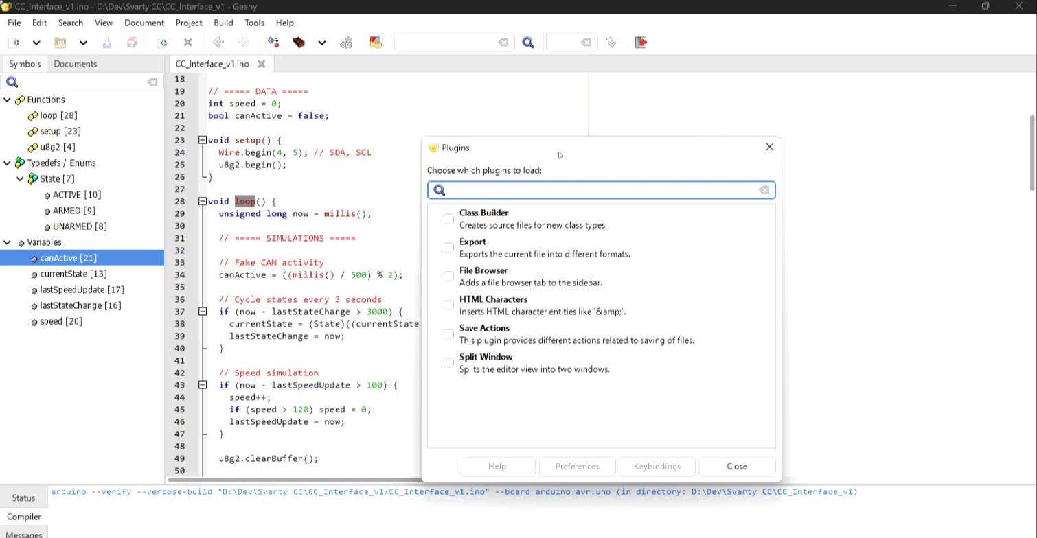Close the CC_Interface_v1.ino tab
Image resolution: width=1037 pixels, height=538 pixels.
[261, 64]
